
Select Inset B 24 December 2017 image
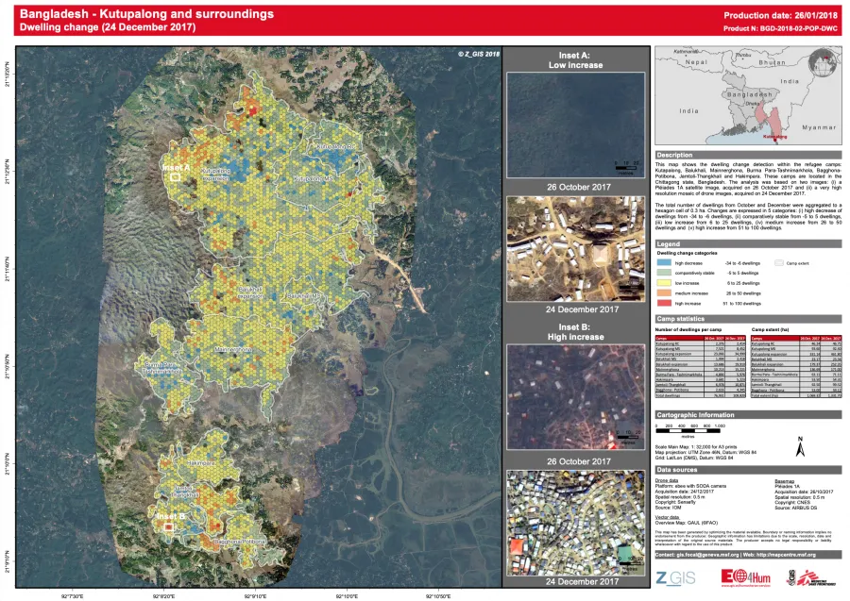576,518
